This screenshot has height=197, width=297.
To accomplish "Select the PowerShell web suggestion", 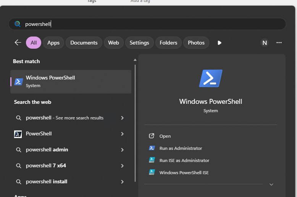I will point(71,134).
